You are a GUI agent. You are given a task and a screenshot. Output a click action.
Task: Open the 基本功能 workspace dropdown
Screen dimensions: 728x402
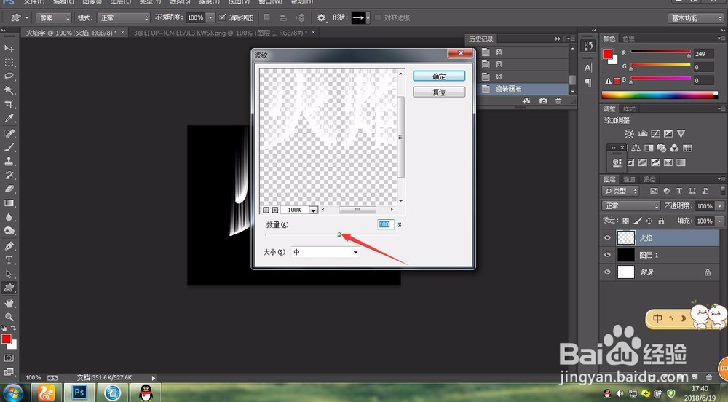(695, 18)
